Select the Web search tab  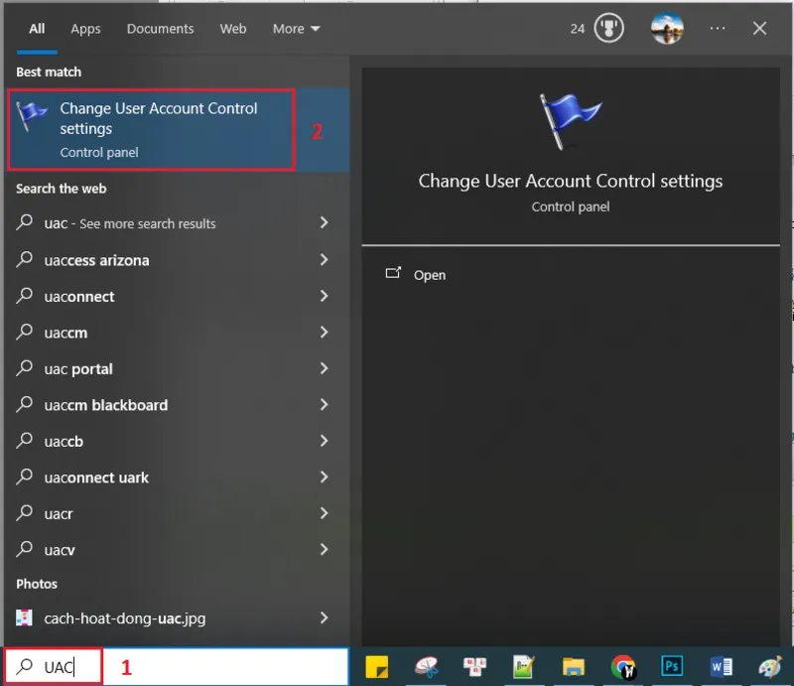click(233, 29)
